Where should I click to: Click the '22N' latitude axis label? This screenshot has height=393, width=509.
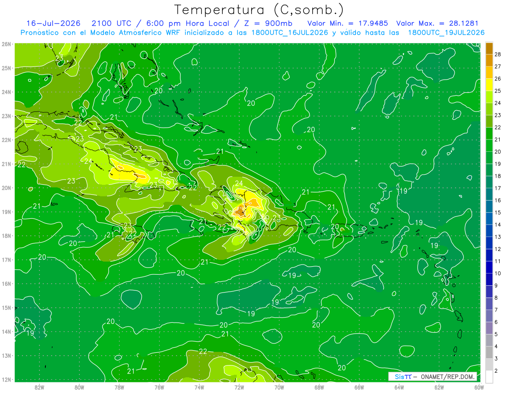6,140
